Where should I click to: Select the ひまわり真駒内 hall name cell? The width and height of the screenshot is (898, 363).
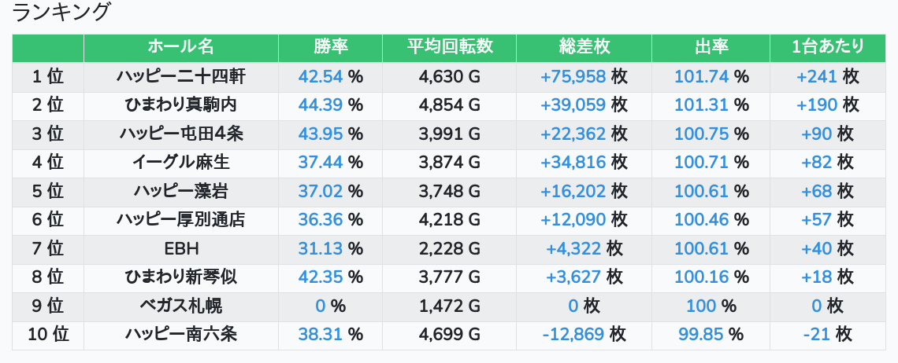[x=180, y=105]
